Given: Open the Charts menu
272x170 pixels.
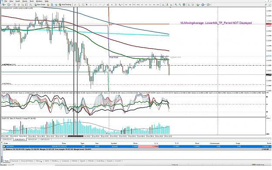Looking at the screenshot, I should pyautogui.click(x=25, y=1).
